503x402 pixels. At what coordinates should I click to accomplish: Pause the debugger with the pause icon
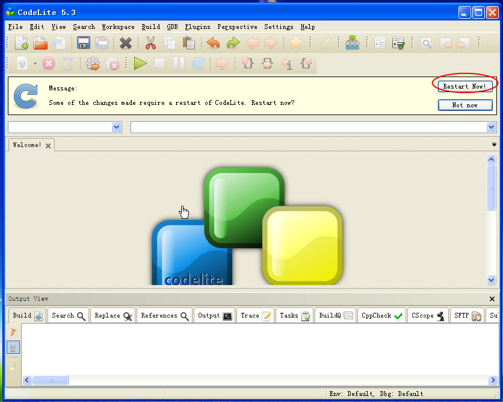tap(179, 63)
